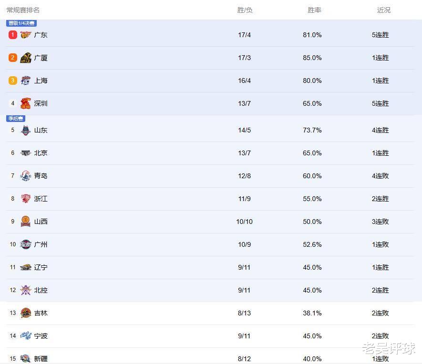Click the 胜率 column header
422x364 pixels.
[x=314, y=10]
